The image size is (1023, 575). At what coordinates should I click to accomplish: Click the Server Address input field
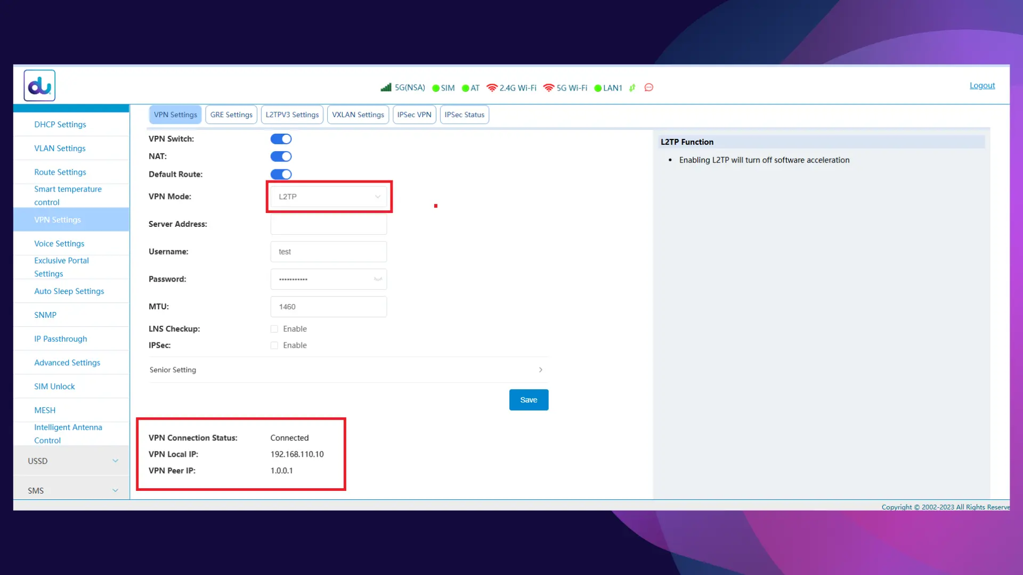(x=329, y=224)
